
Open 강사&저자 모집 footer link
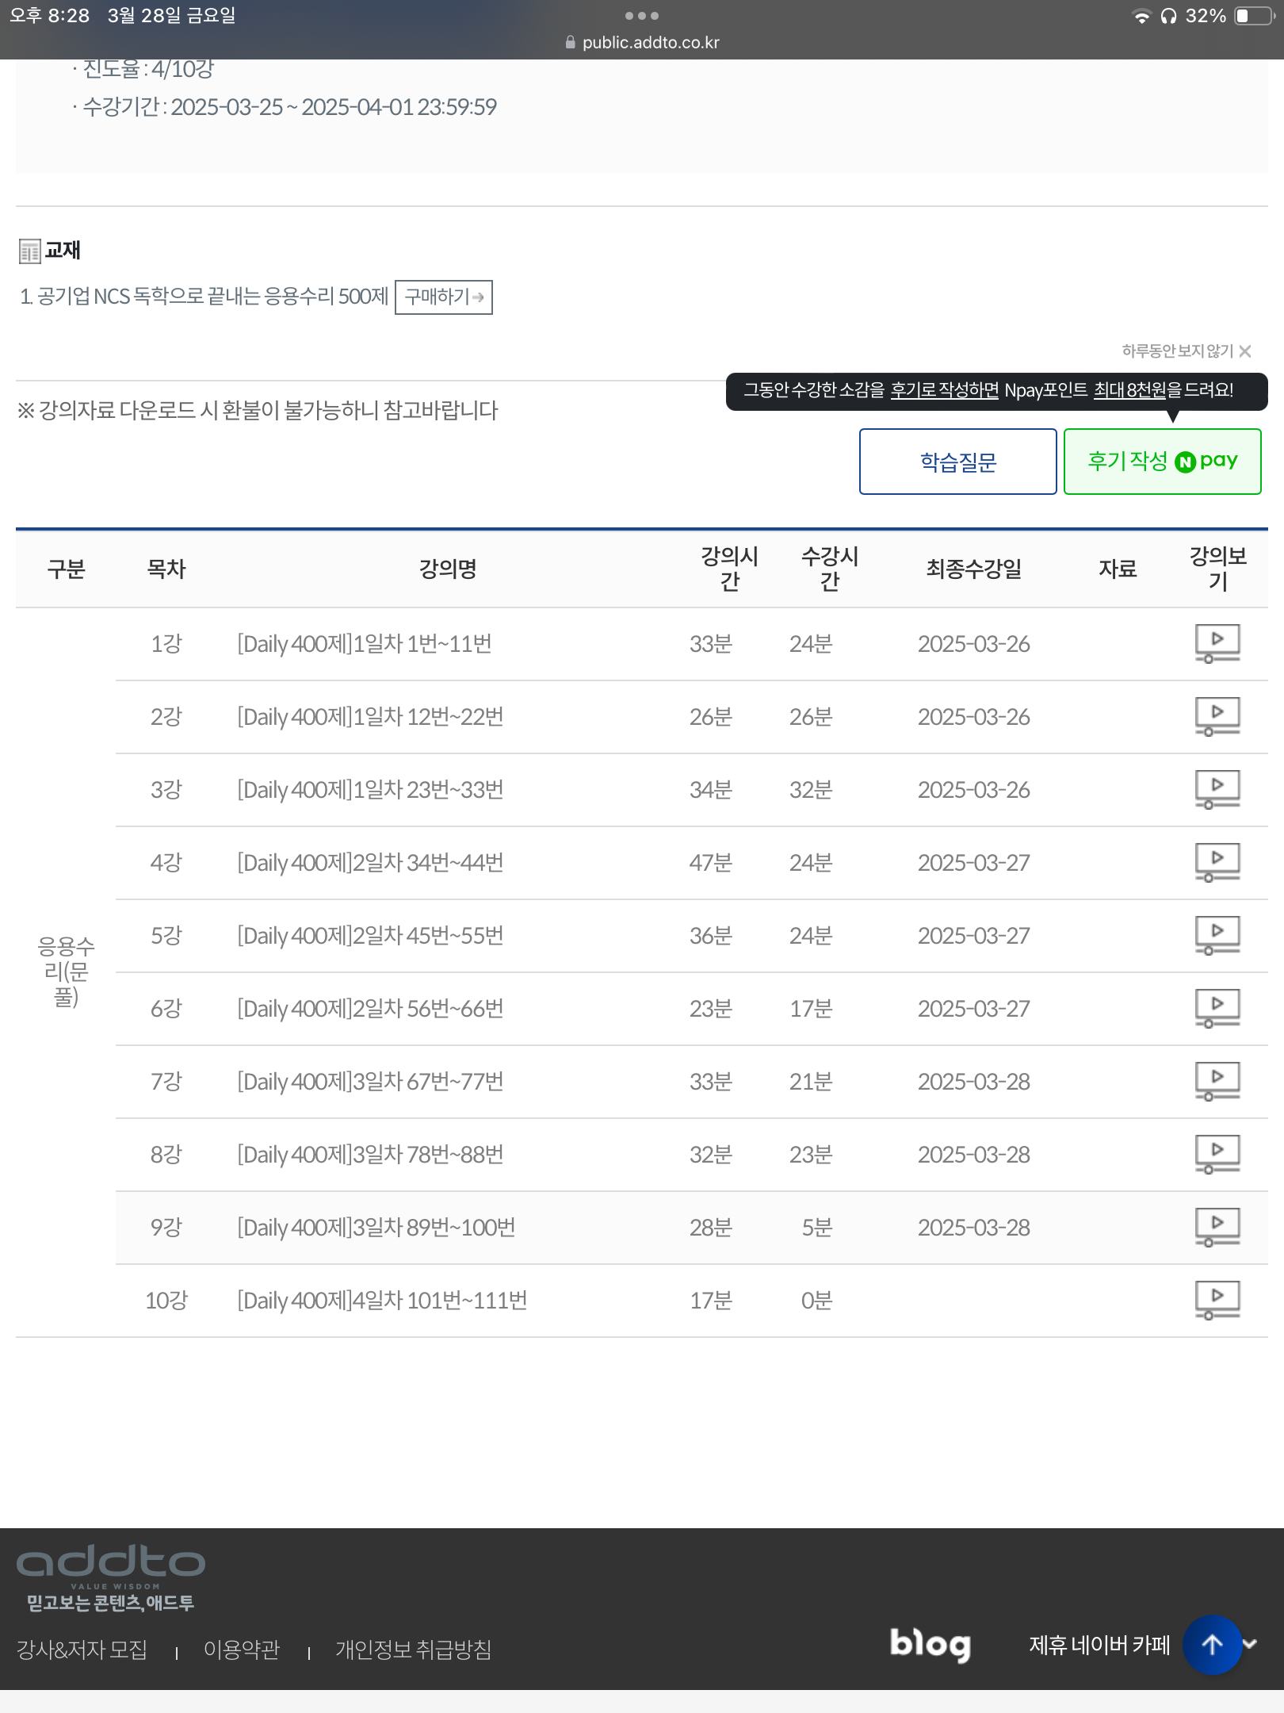click(82, 1650)
